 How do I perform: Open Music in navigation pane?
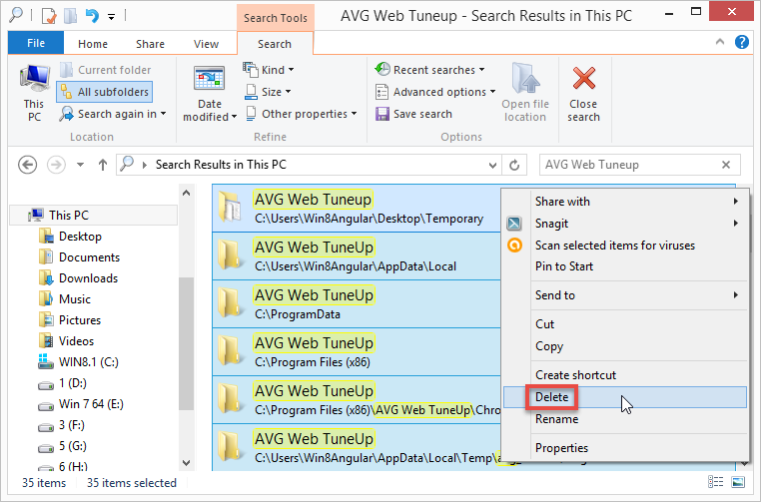(x=65, y=299)
